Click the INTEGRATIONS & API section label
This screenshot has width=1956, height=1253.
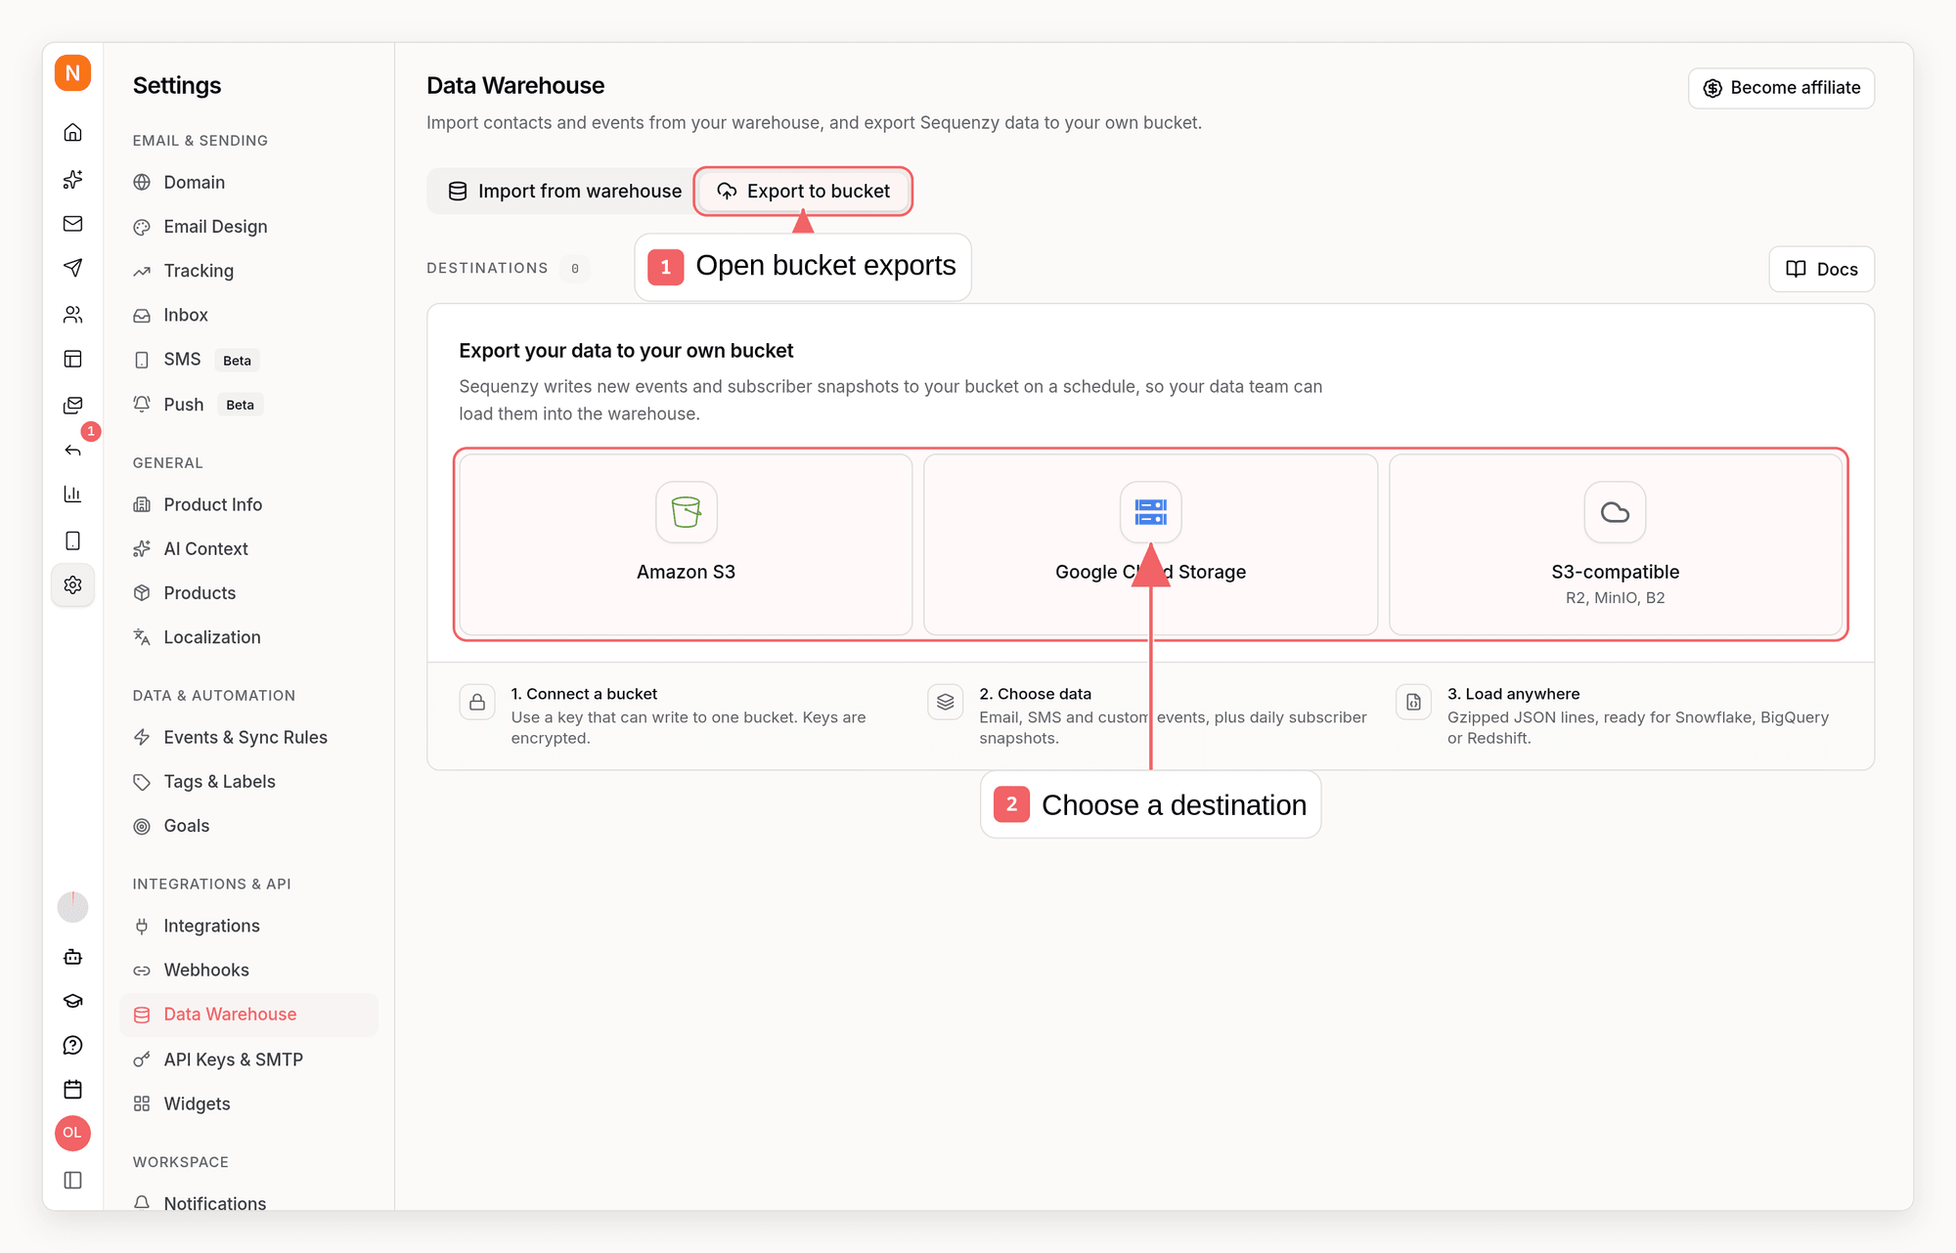(211, 885)
